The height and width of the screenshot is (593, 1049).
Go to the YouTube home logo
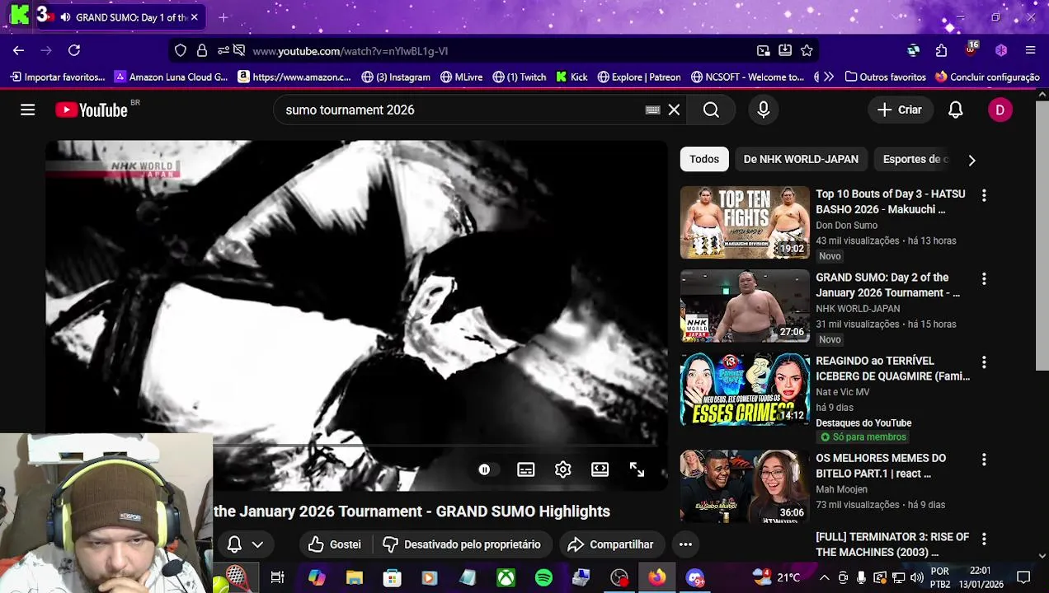(92, 110)
